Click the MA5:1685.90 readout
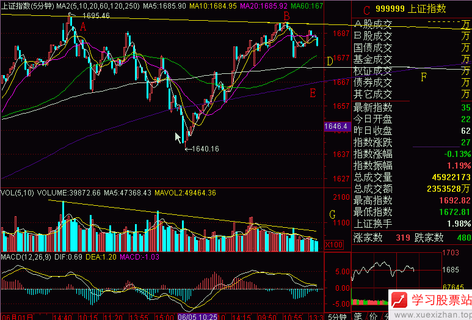Screen dimensions: 472x320 (164, 5)
